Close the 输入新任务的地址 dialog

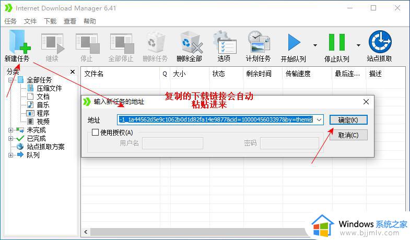point(366,102)
